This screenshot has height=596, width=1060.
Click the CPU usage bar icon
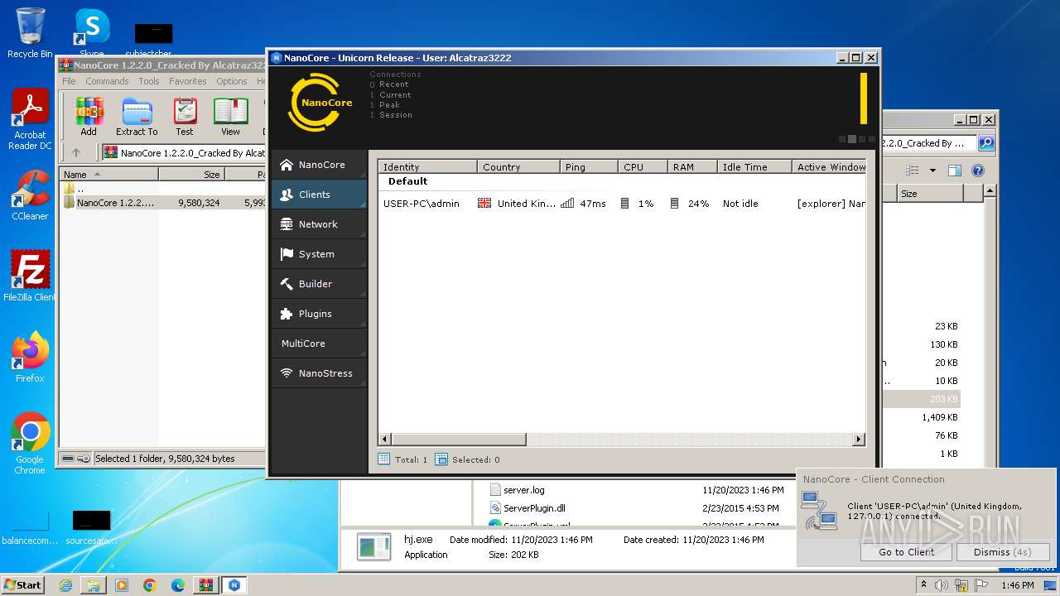tap(624, 204)
